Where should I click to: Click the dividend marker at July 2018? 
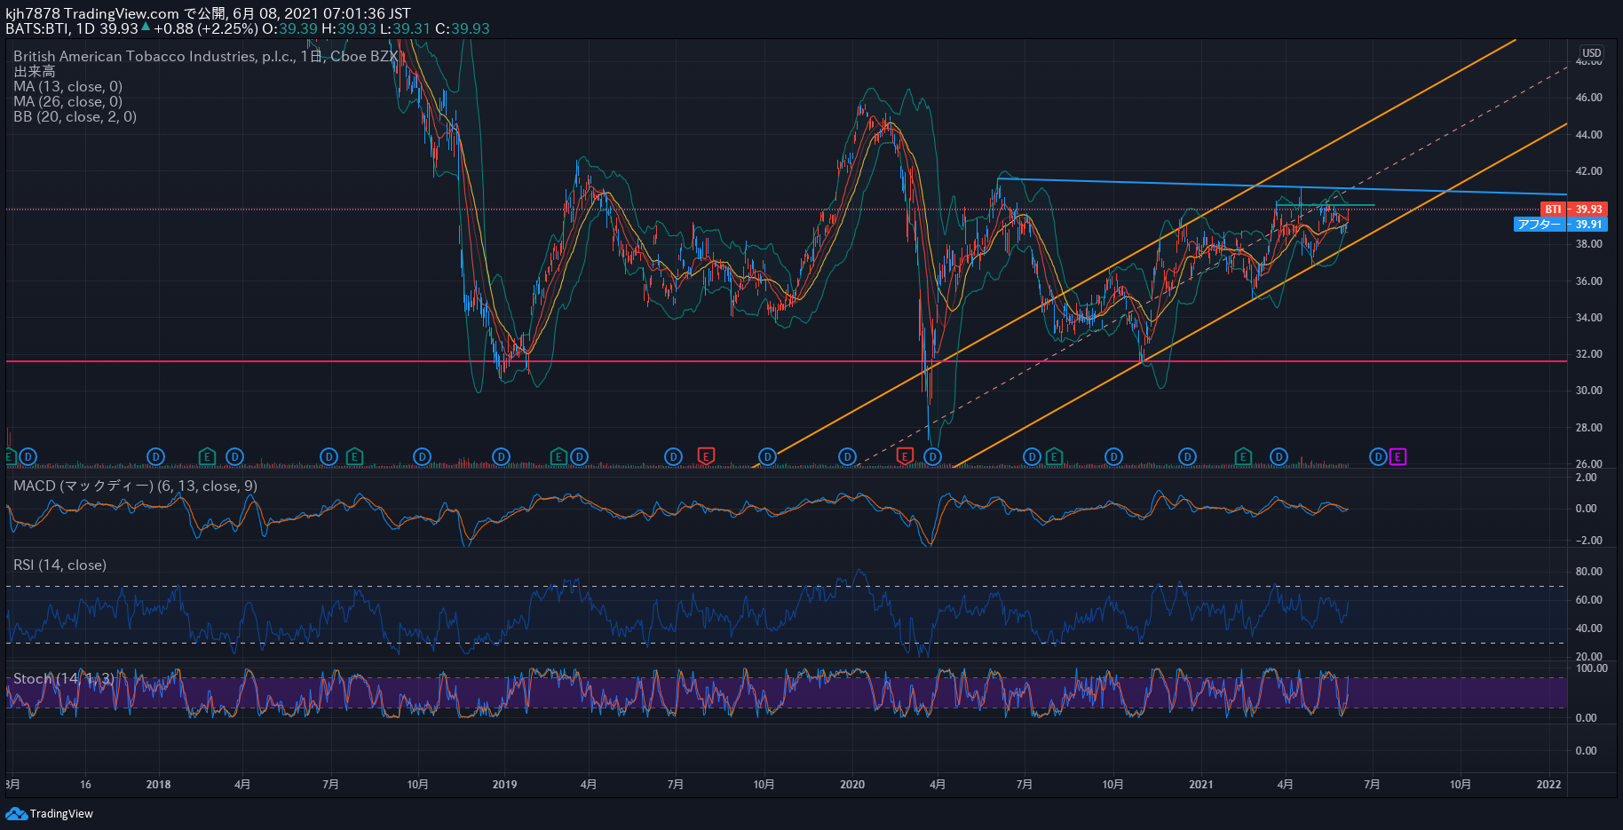tap(329, 457)
